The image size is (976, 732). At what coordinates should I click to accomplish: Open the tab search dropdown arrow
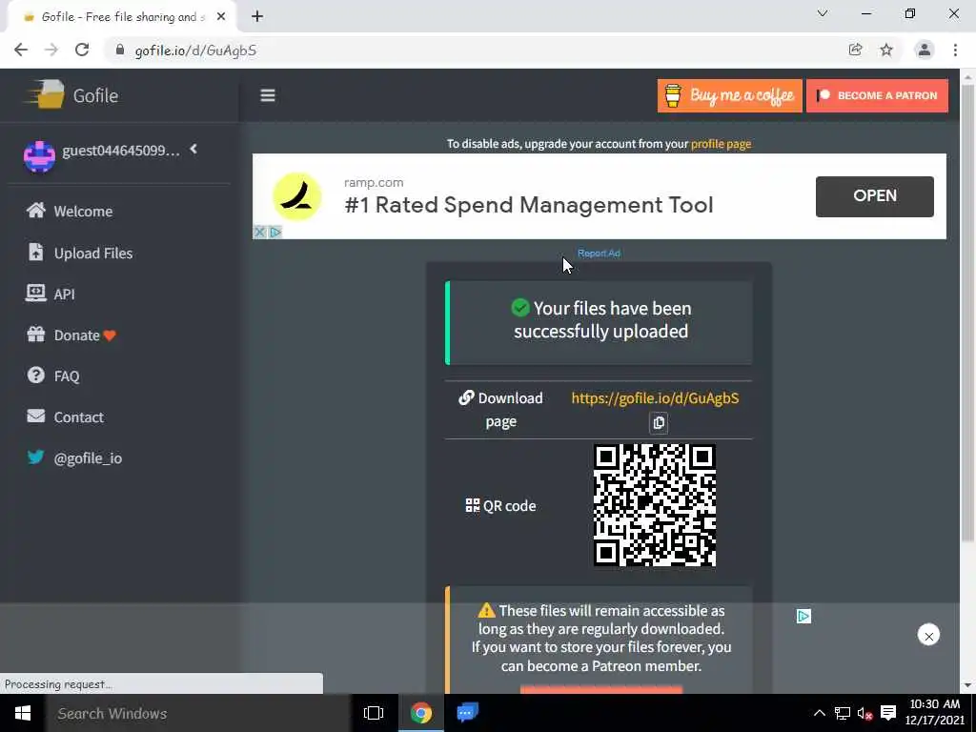click(x=823, y=13)
